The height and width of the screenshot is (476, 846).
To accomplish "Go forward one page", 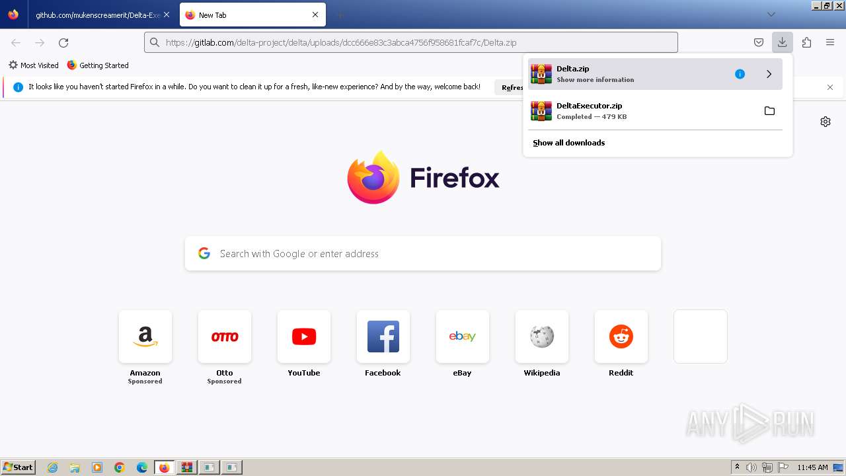I will click(x=40, y=42).
